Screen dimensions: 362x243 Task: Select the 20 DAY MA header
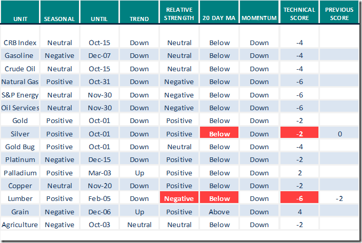pyautogui.click(x=219, y=18)
